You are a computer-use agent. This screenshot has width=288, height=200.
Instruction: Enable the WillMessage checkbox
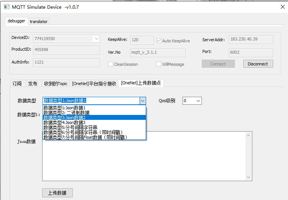pyautogui.click(x=159, y=64)
